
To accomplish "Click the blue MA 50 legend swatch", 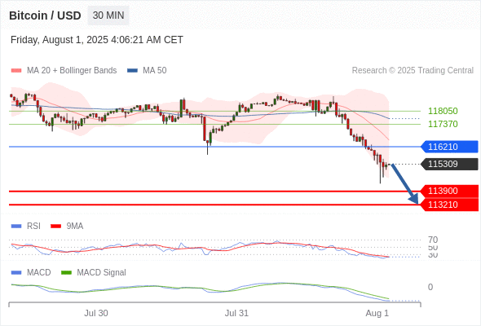I will click(x=132, y=71).
